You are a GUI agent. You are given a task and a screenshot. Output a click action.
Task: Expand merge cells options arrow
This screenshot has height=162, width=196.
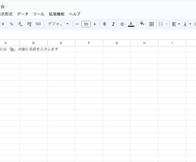[166, 24]
